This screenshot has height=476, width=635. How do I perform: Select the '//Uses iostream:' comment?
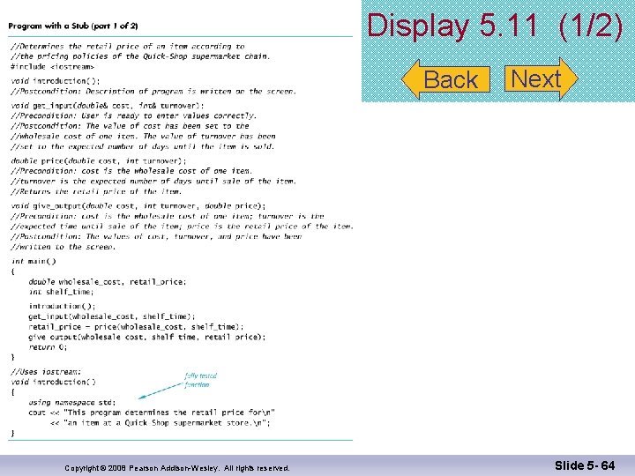(x=46, y=372)
